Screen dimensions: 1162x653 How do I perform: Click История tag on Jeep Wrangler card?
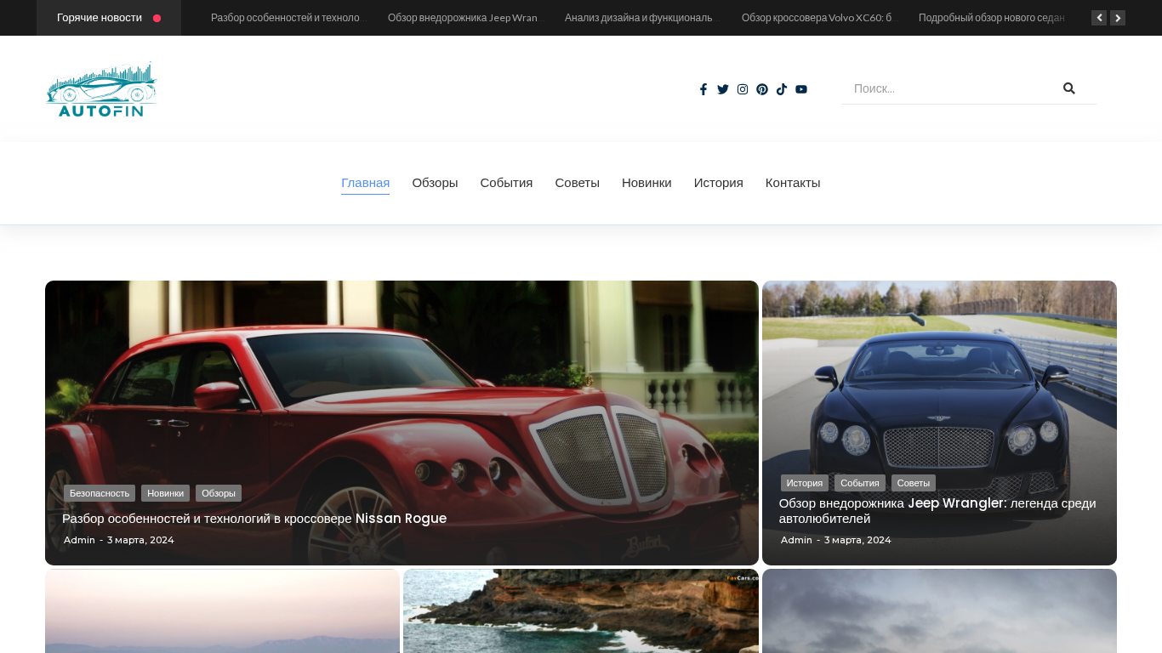805,483
